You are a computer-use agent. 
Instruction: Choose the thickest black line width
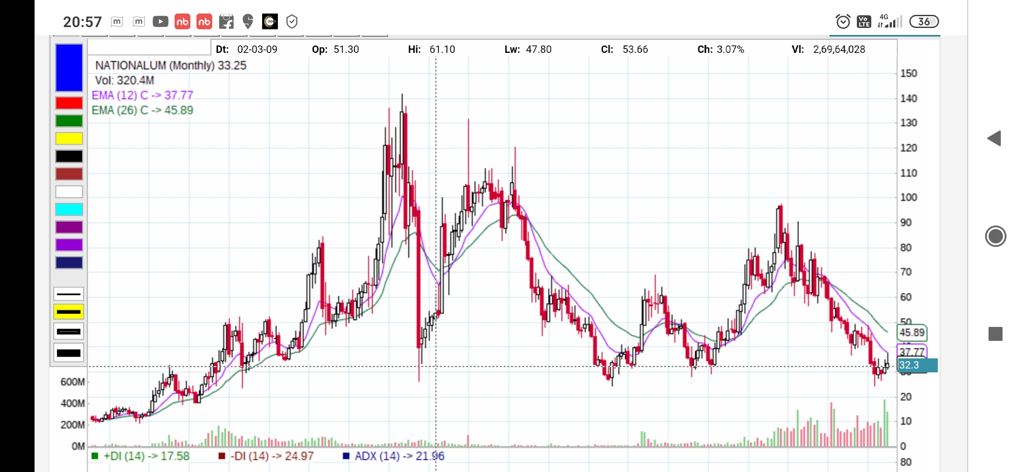click(69, 353)
